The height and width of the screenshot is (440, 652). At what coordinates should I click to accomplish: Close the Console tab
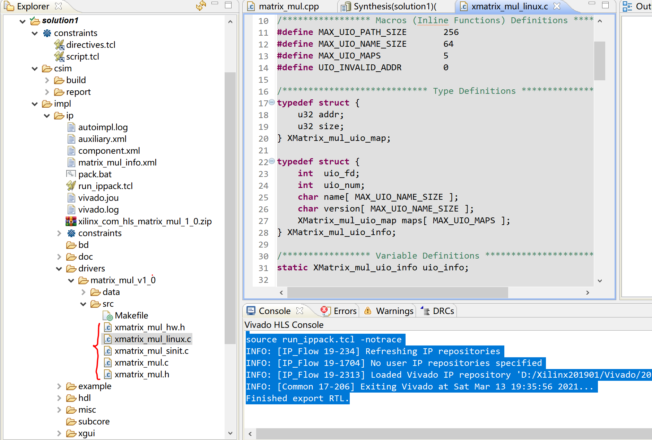[300, 311]
